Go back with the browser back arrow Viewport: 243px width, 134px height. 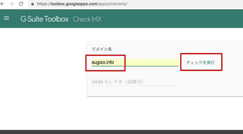coord(2,4)
